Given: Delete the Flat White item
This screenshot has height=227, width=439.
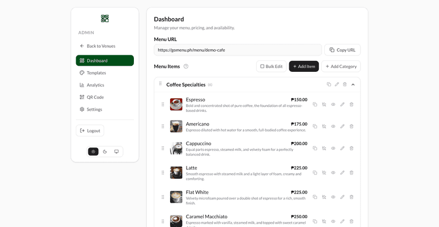Looking at the screenshot, I should [351, 197].
